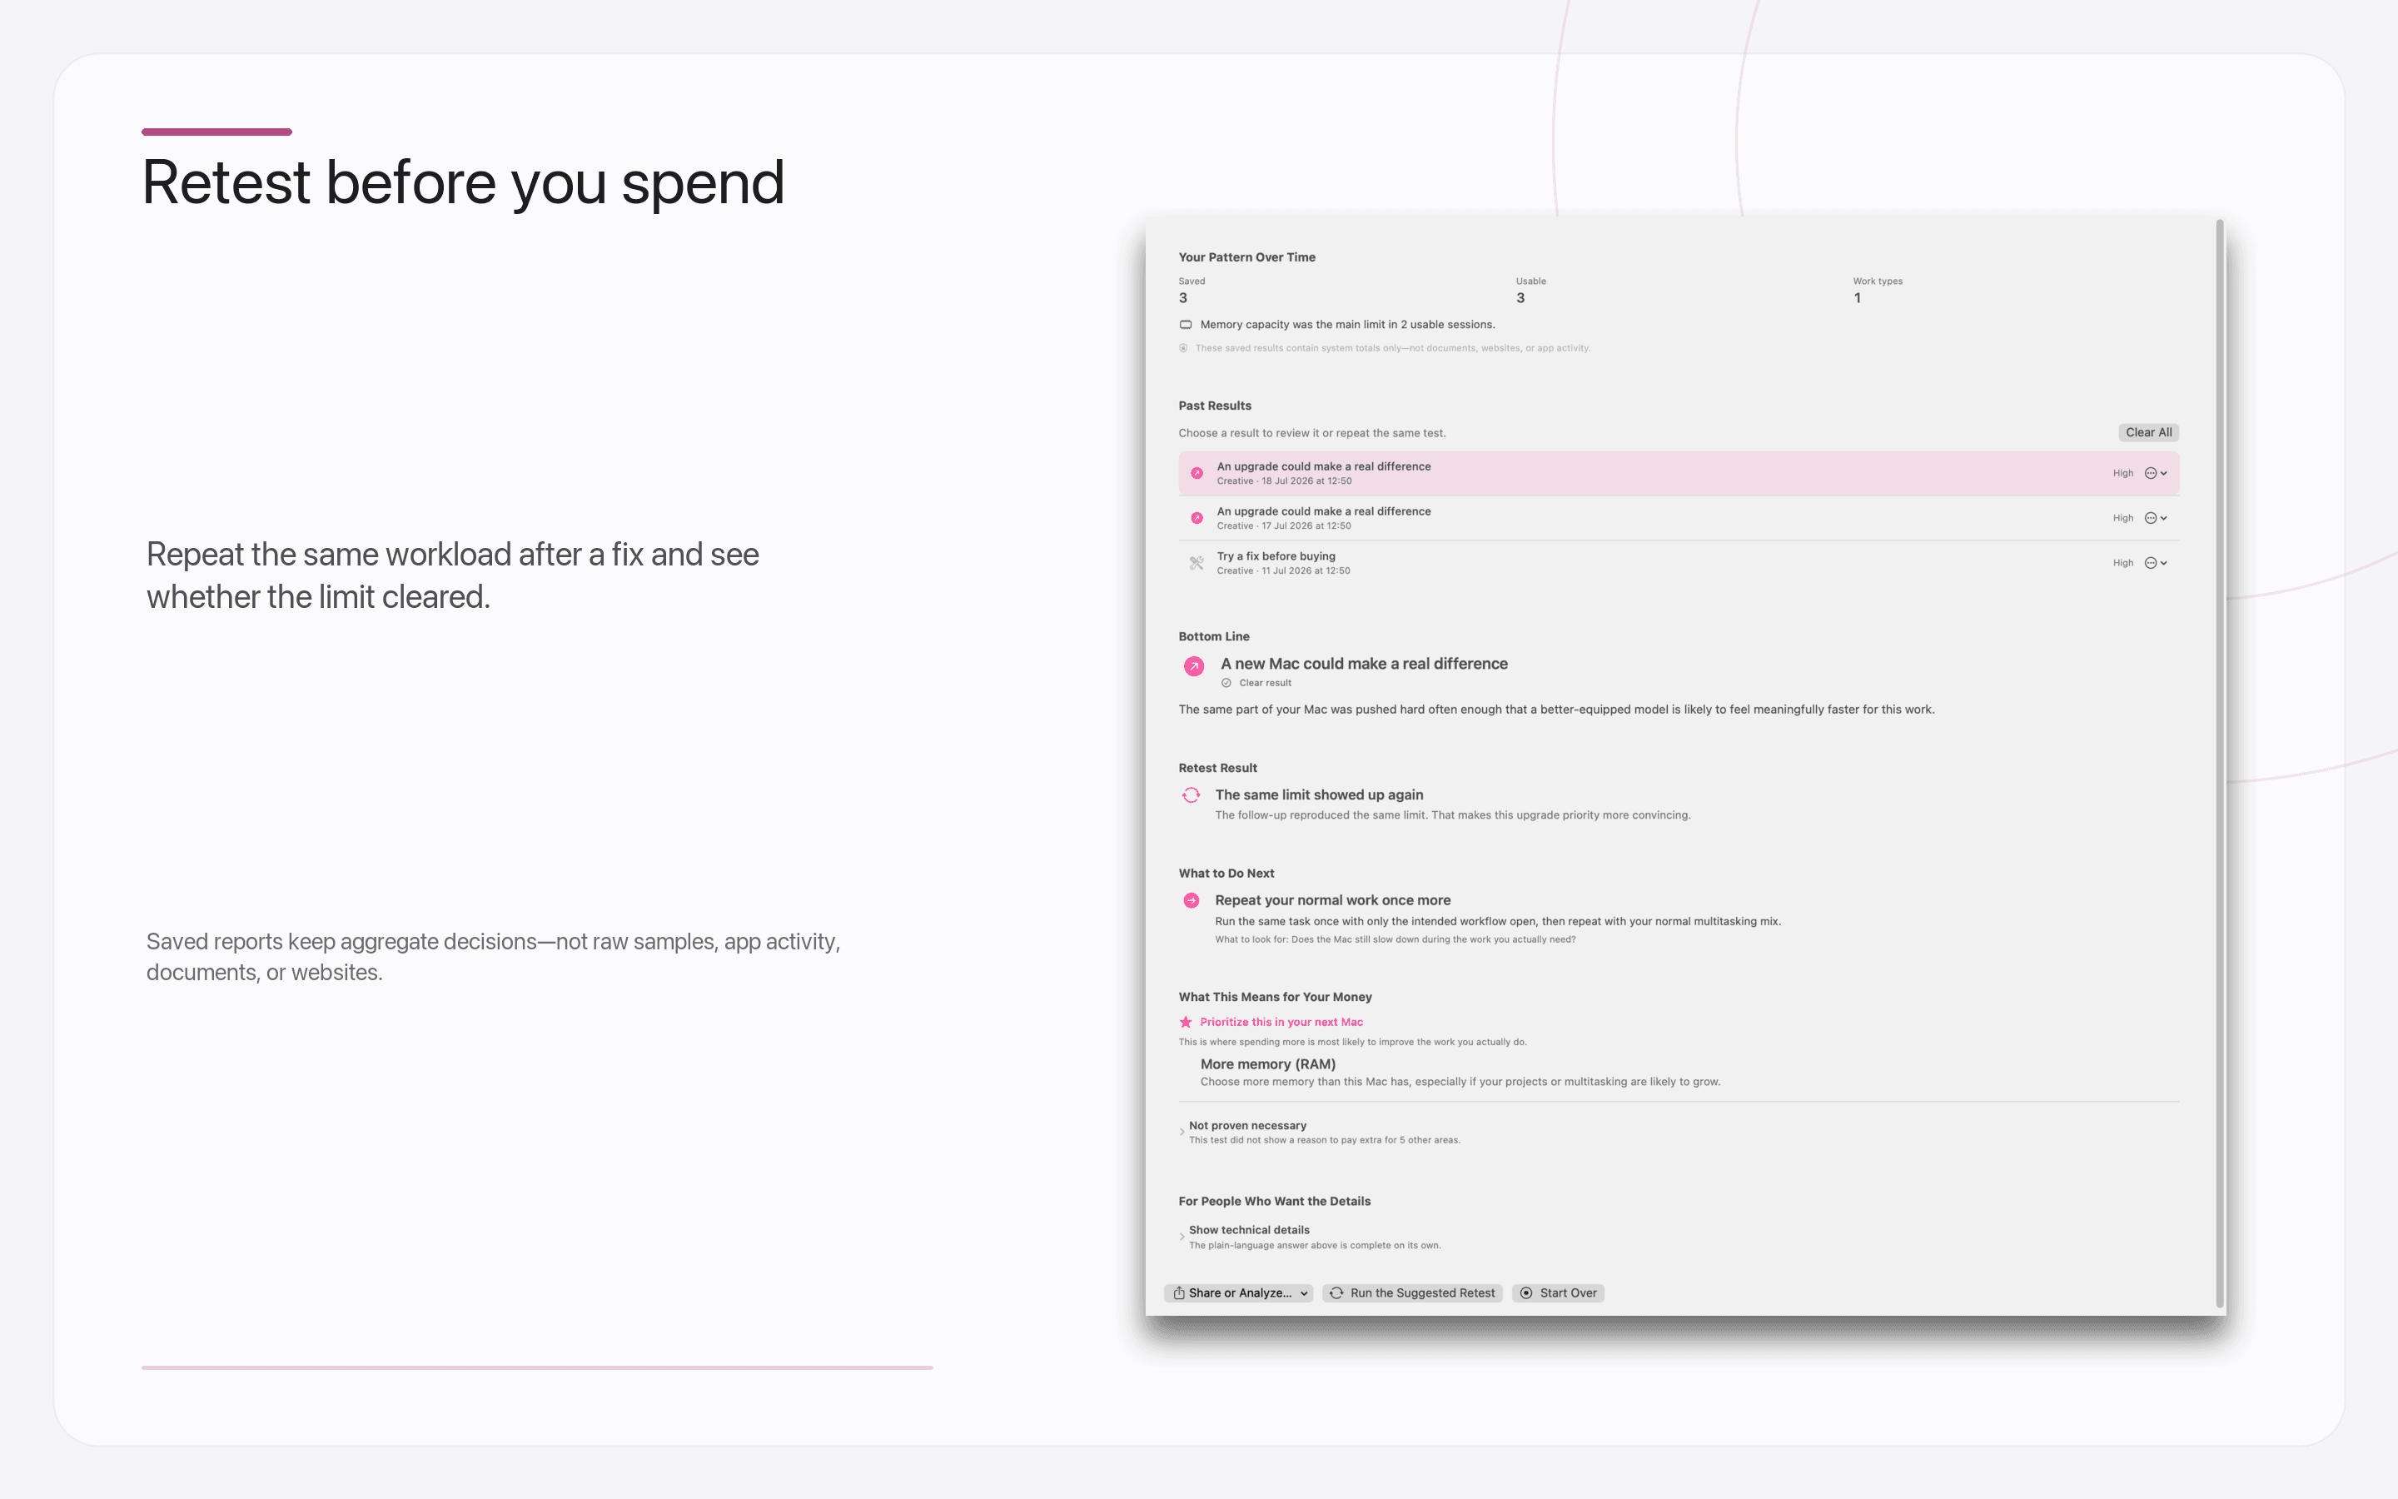The height and width of the screenshot is (1499, 2398).
Task: Click the 'Past Results' heading
Action: (1215, 406)
